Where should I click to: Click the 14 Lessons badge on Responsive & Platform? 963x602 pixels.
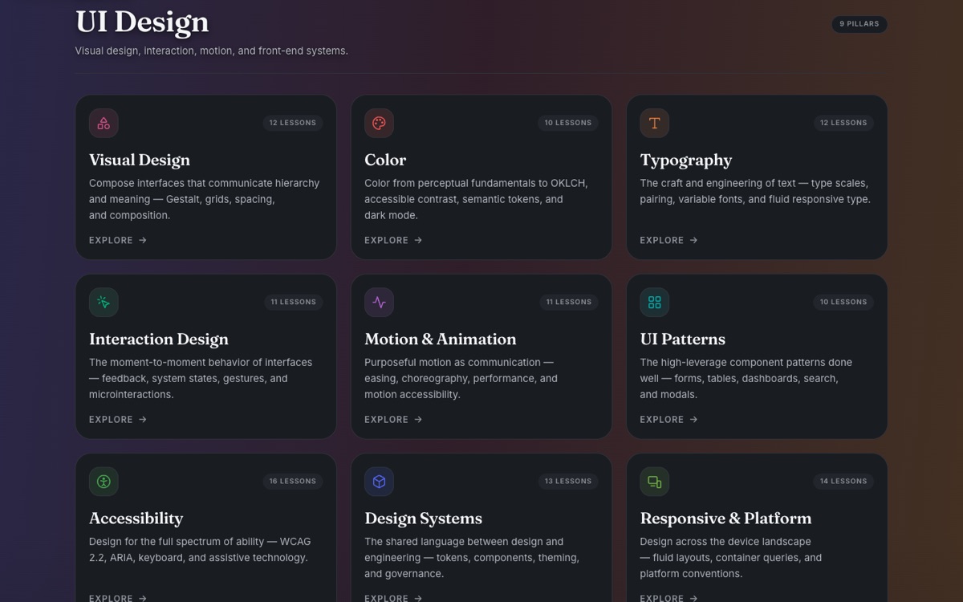[843, 482]
